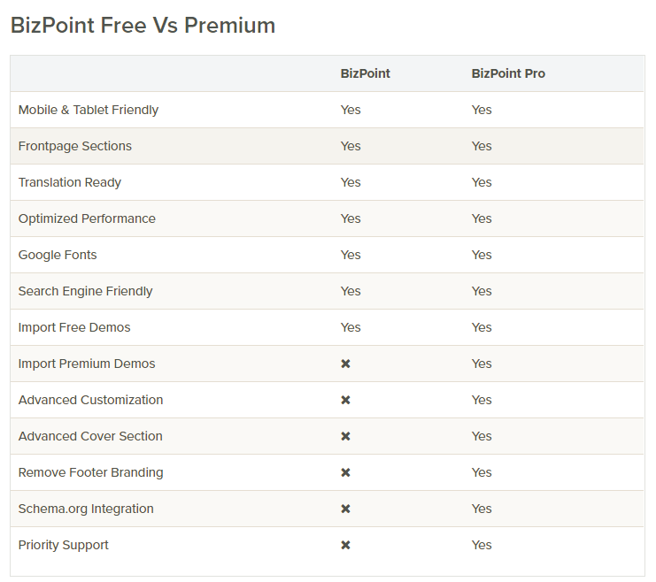The image size is (656, 582).
Task: Click the BizPoint Pro column header
Action: [x=508, y=73]
